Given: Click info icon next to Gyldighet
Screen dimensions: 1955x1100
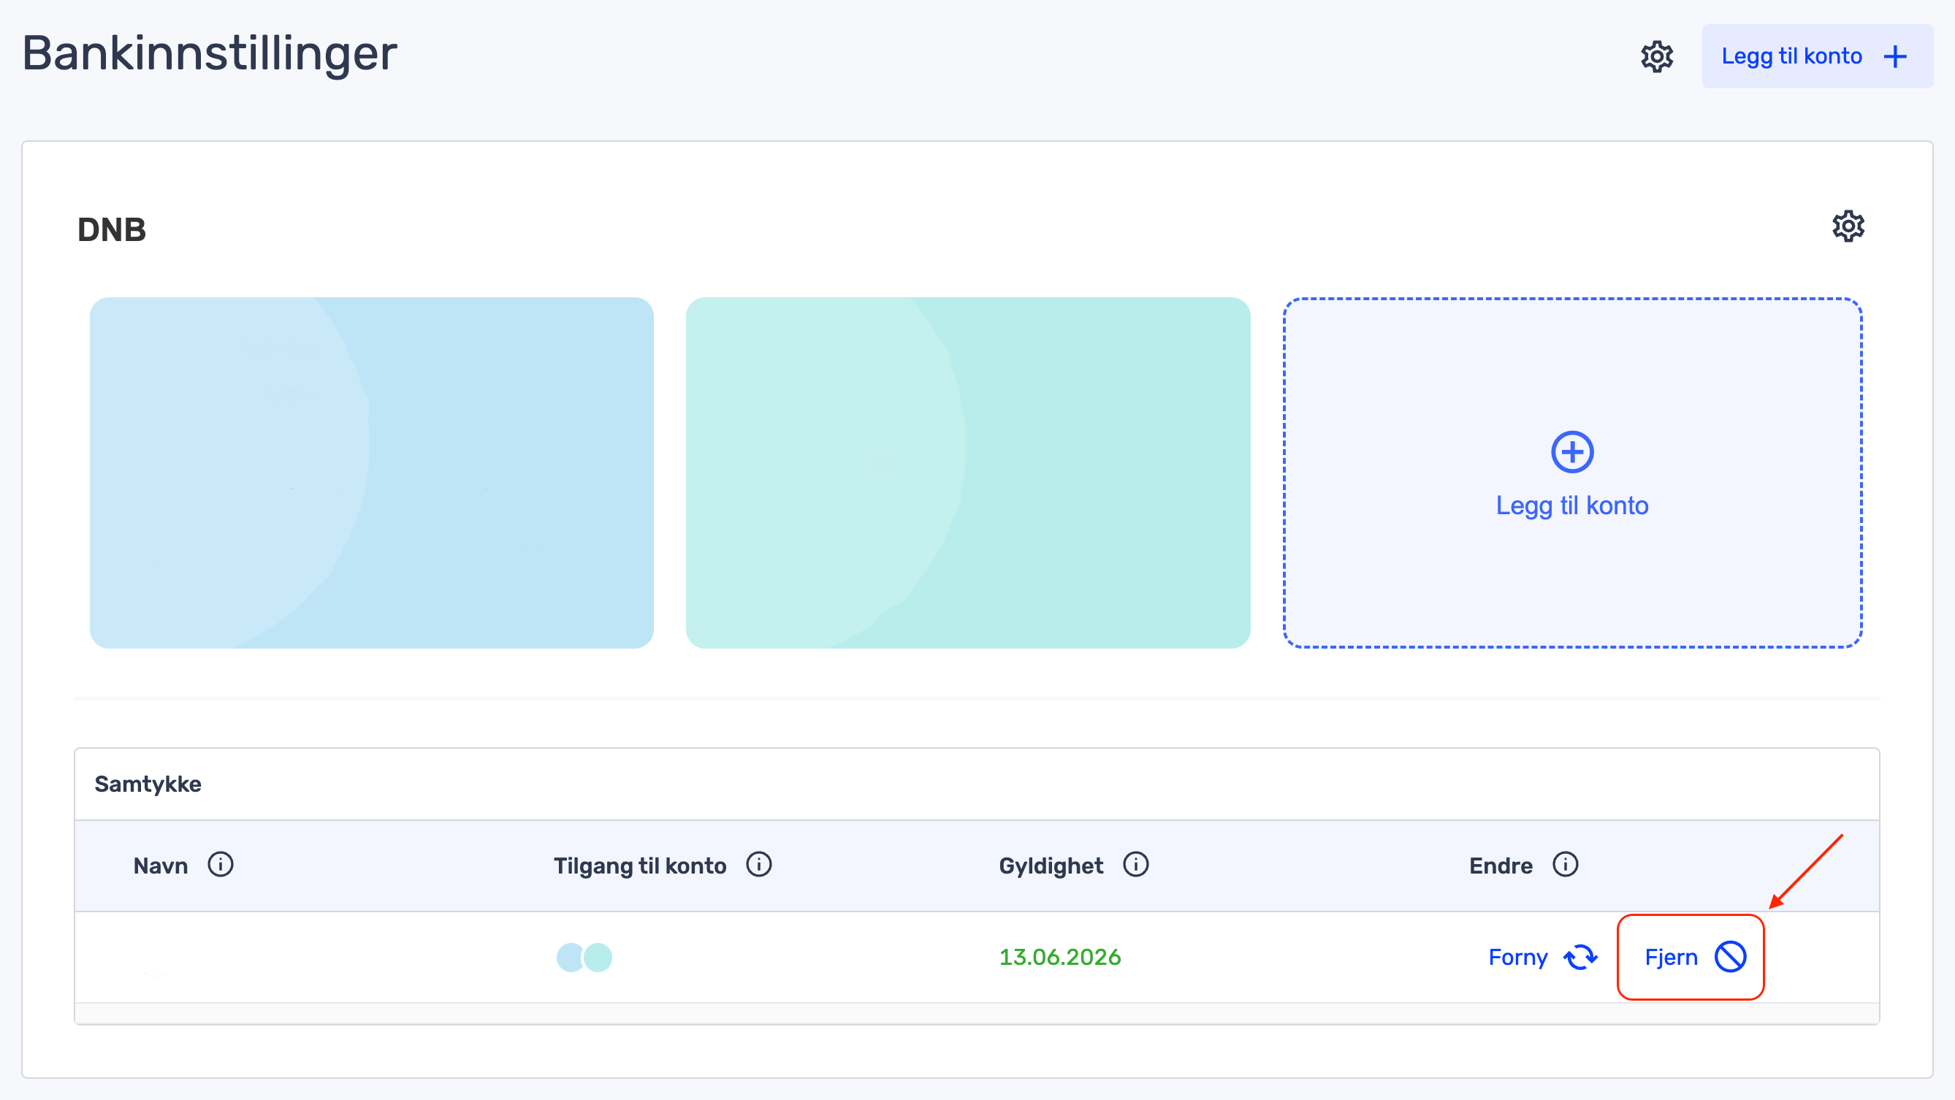Looking at the screenshot, I should 1136,865.
